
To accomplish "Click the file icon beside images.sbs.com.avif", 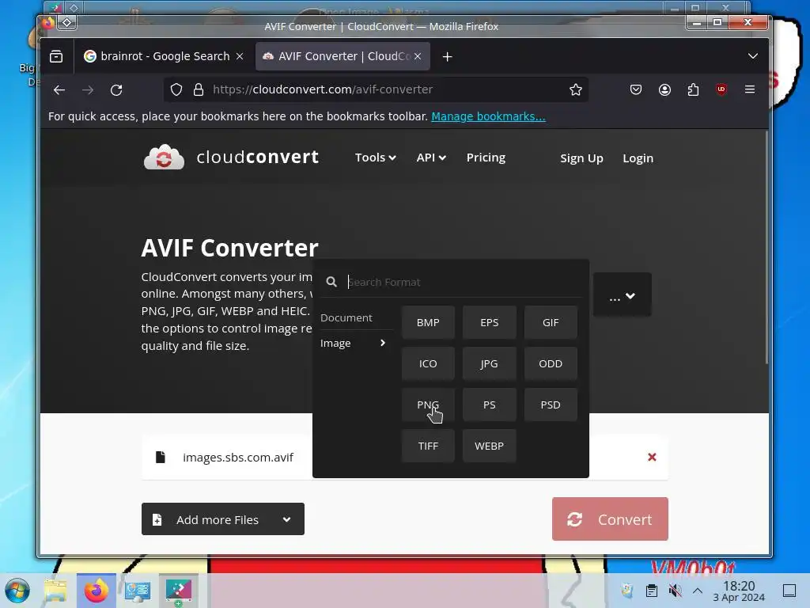I will click(x=161, y=457).
